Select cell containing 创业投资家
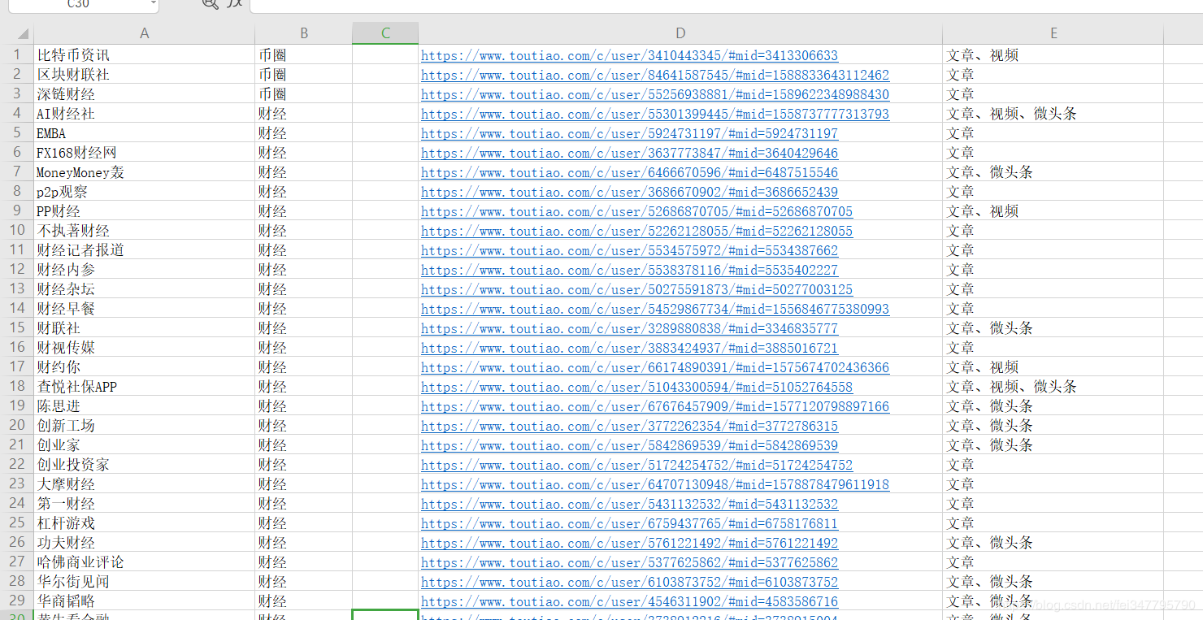The height and width of the screenshot is (620, 1203). (x=144, y=464)
